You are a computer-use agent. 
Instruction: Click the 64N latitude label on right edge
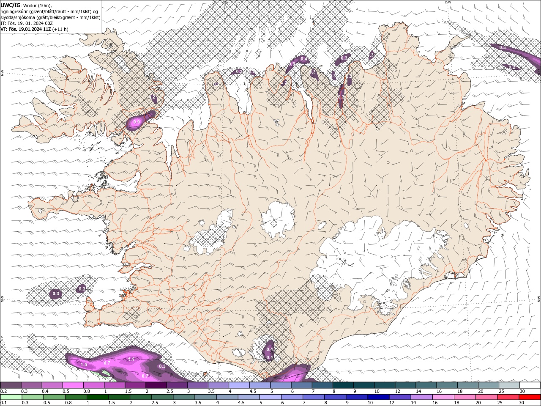539,299
